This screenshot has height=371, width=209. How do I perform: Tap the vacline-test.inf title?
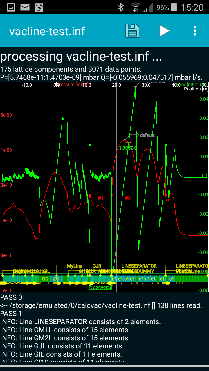tap(47, 31)
